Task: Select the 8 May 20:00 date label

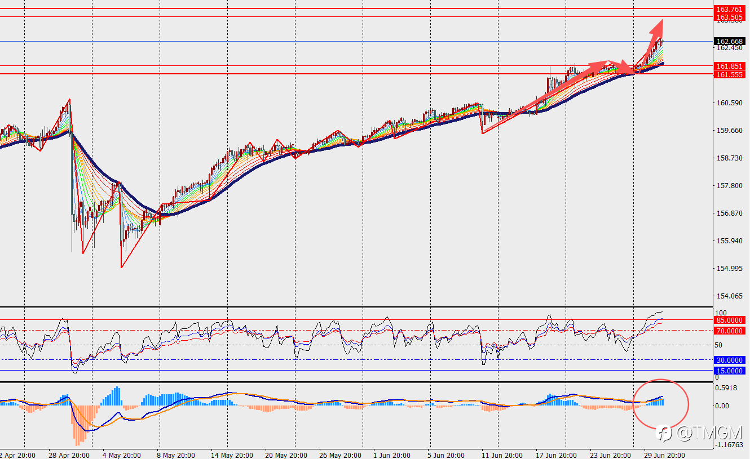Action: (175, 455)
